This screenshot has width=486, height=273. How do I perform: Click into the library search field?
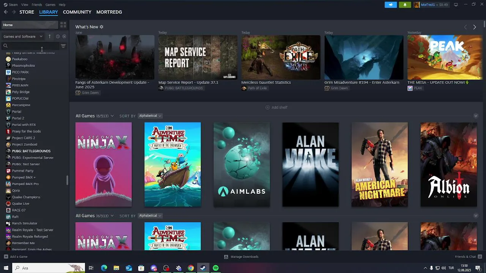pyautogui.click(x=31, y=46)
